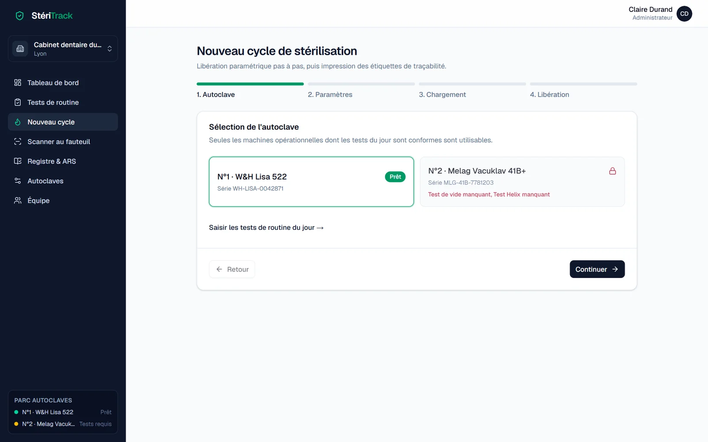Click step 1 Autoclave progress bar

[250, 84]
